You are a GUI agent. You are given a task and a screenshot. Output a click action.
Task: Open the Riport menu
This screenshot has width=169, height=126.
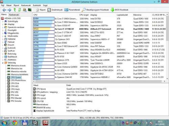coord(16,5)
